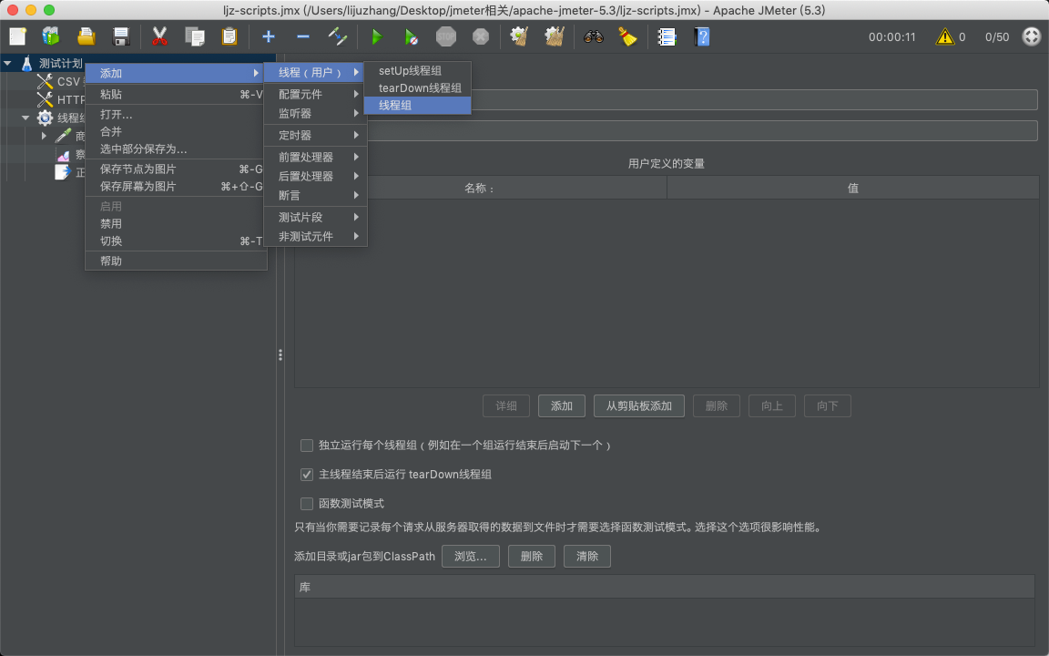Save the test plan with the floppy disk icon

pos(121,36)
